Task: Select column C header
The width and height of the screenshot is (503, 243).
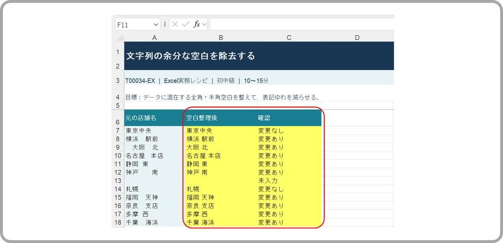Action: [289, 38]
